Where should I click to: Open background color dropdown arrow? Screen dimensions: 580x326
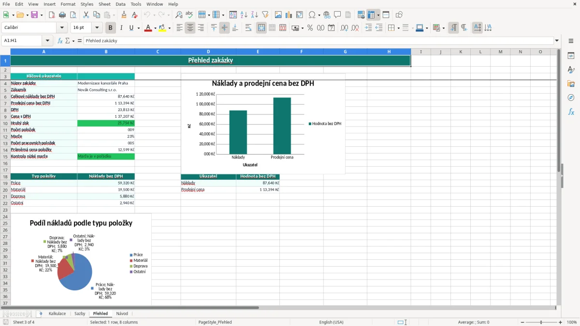pos(169,28)
